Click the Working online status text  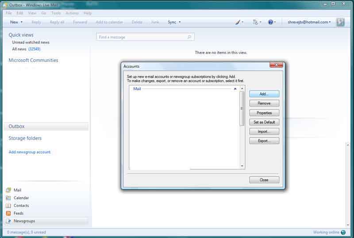coord(326,232)
